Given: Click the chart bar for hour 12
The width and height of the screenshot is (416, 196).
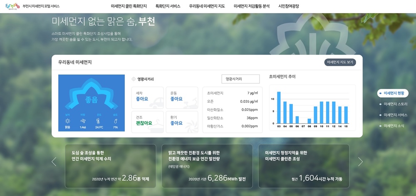Looking at the screenshot, I should coord(334,112).
